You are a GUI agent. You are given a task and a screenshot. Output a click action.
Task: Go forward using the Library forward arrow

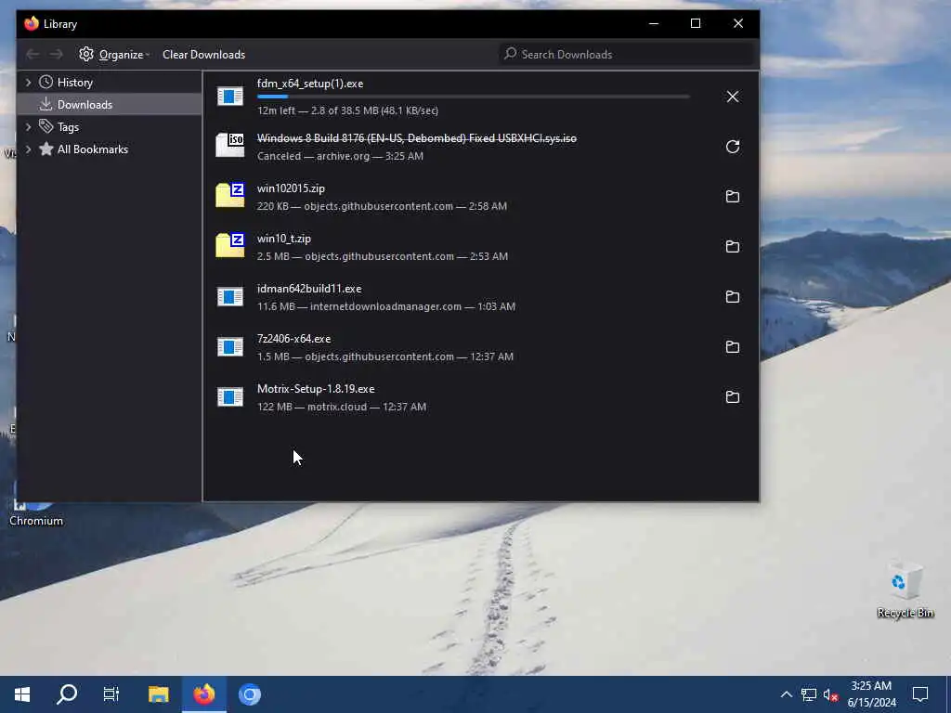[57, 55]
